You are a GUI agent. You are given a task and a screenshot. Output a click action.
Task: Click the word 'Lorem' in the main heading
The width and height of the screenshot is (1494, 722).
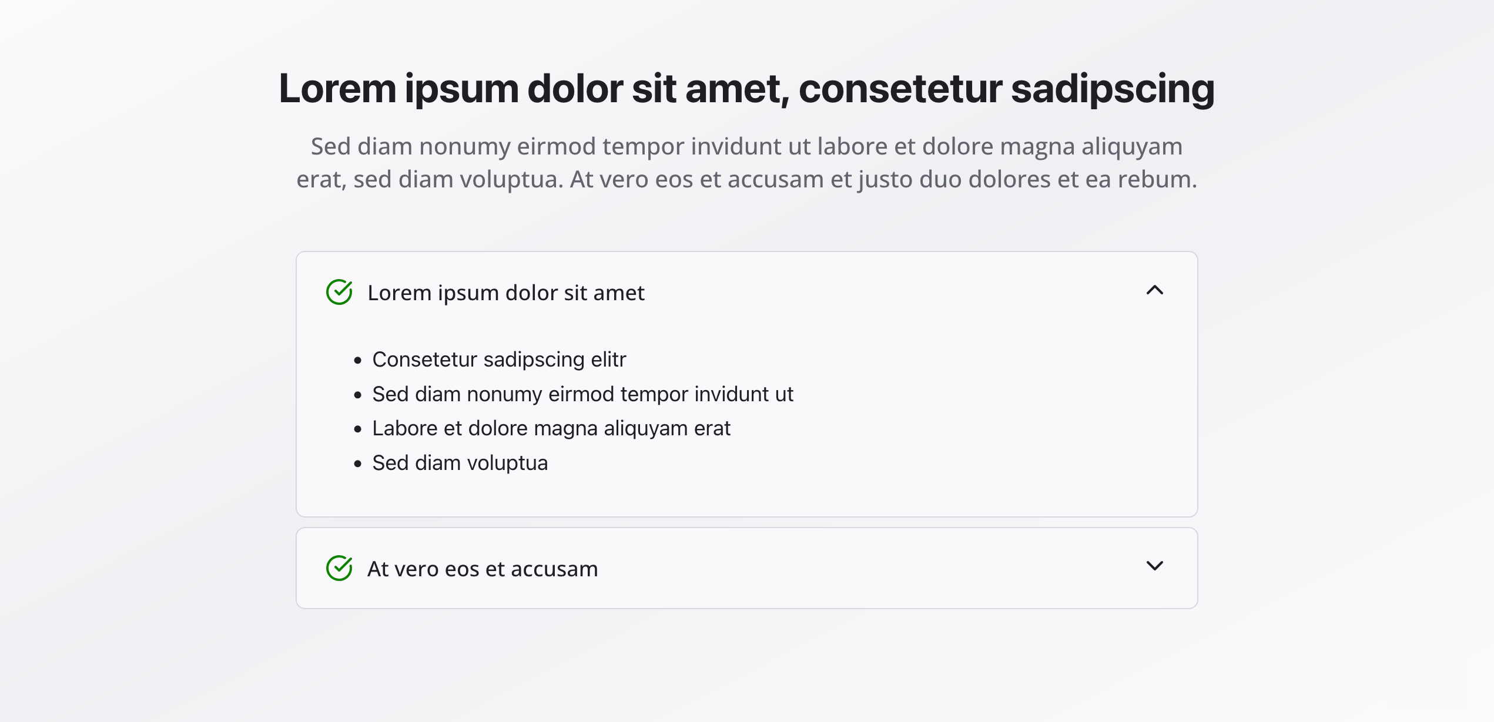[337, 89]
